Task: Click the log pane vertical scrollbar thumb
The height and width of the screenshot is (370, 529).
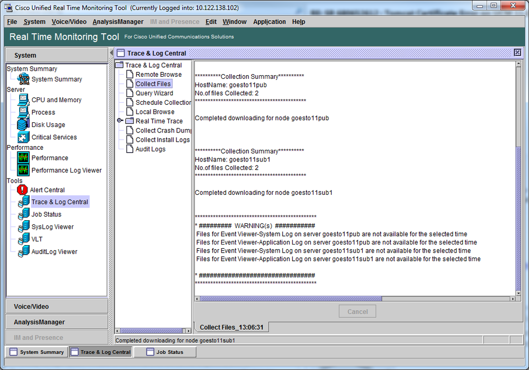Action: [x=518, y=218]
